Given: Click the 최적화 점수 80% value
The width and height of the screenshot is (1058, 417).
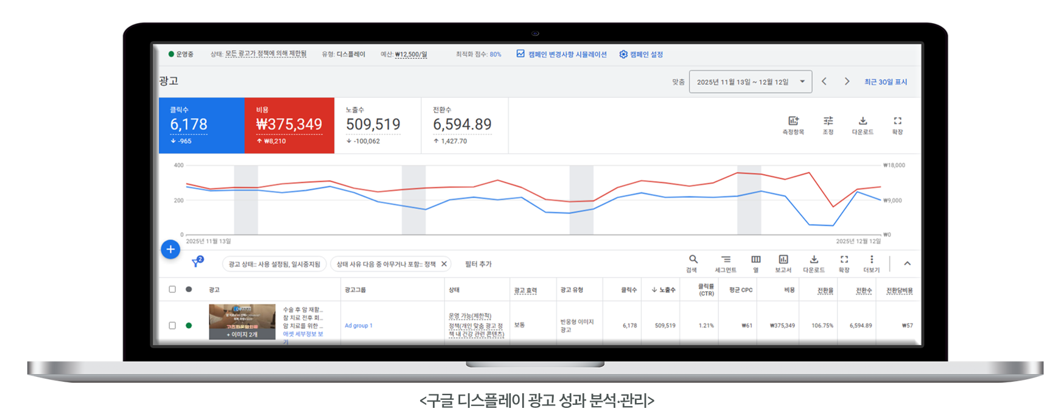Looking at the screenshot, I should tap(496, 54).
